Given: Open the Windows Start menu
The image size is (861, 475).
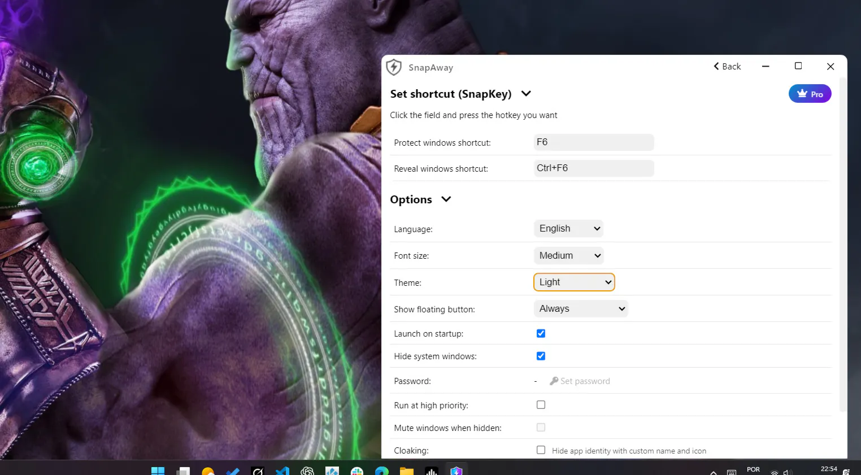Looking at the screenshot, I should 158,470.
